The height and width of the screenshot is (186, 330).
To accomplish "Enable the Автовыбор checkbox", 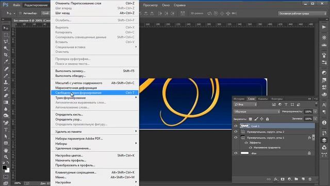I will [21, 13].
